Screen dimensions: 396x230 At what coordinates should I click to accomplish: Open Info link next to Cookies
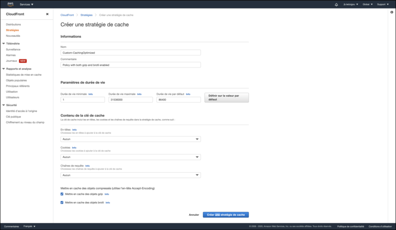tap(74, 148)
